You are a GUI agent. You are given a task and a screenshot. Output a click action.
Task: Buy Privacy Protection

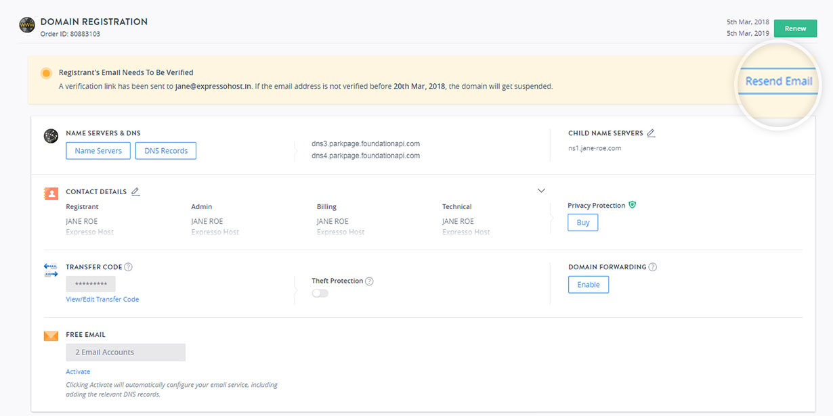pyautogui.click(x=583, y=223)
